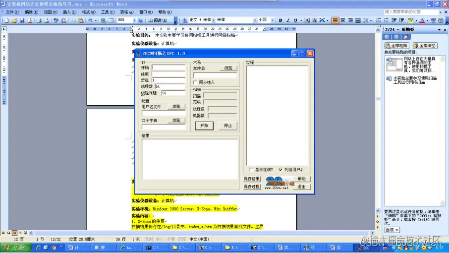Toggle the 显示在线IP checkbox
The width and height of the screenshot is (449, 253).
tap(251, 170)
